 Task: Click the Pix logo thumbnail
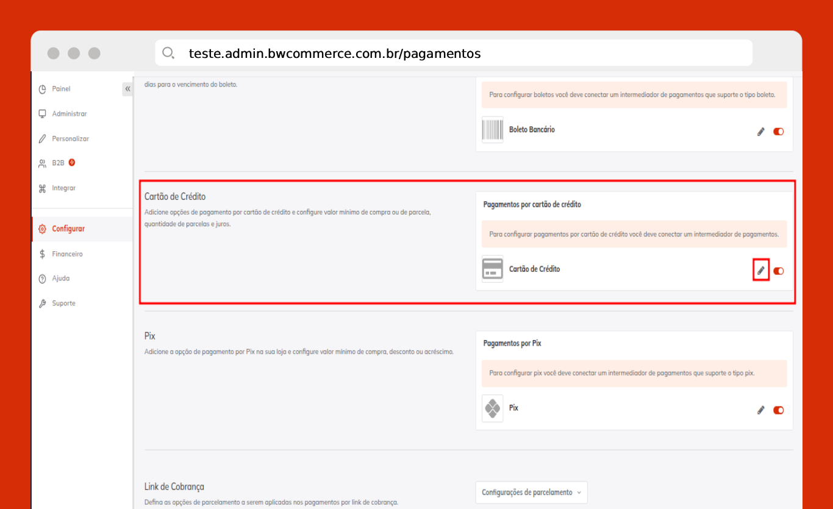[492, 408]
